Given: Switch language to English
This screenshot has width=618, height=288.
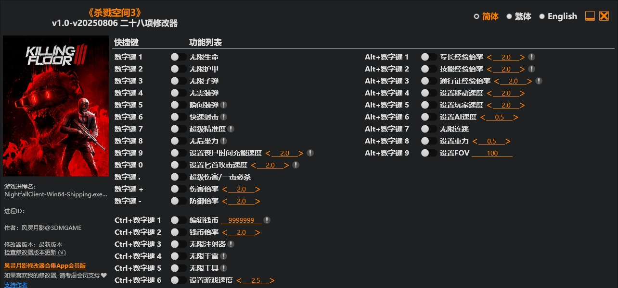Looking at the screenshot, I should (558, 16).
